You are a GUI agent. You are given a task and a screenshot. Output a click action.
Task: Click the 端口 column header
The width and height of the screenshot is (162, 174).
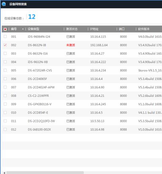click(x=122, y=29)
